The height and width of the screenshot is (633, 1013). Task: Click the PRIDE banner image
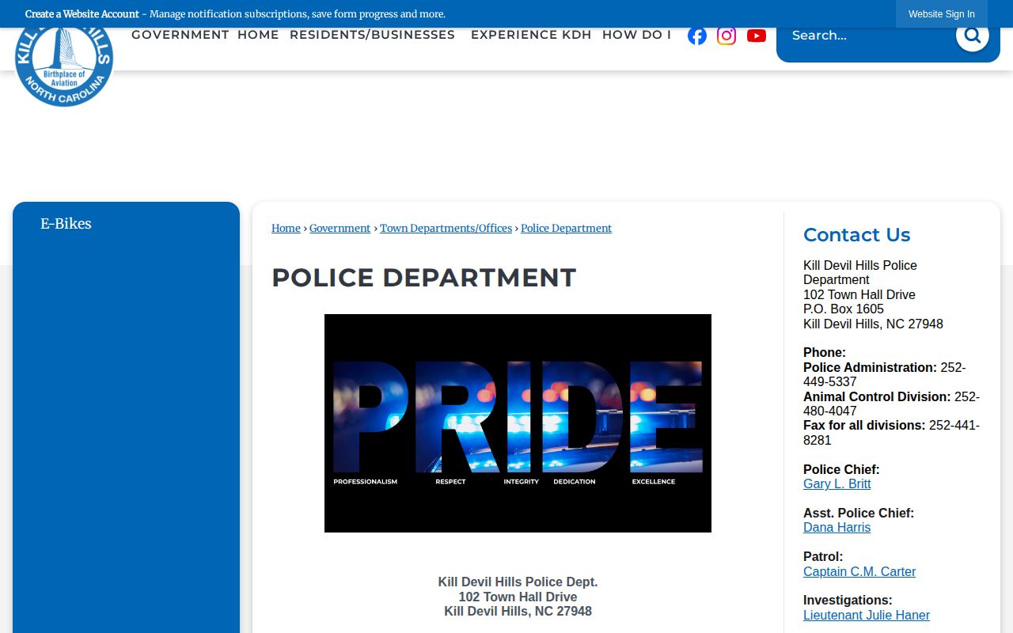pyautogui.click(x=518, y=423)
